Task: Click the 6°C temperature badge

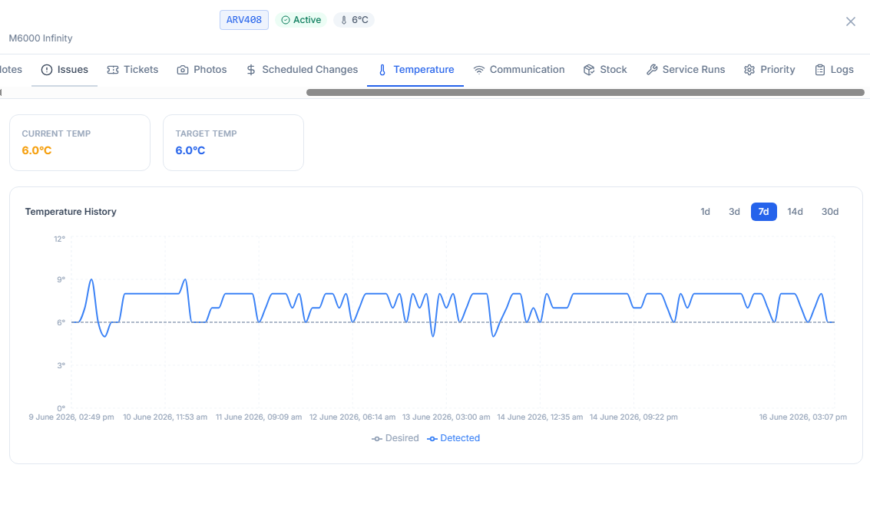Action: tap(354, 20)
